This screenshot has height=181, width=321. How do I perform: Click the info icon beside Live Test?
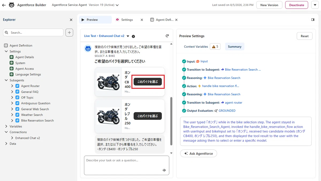coord(133,36)
